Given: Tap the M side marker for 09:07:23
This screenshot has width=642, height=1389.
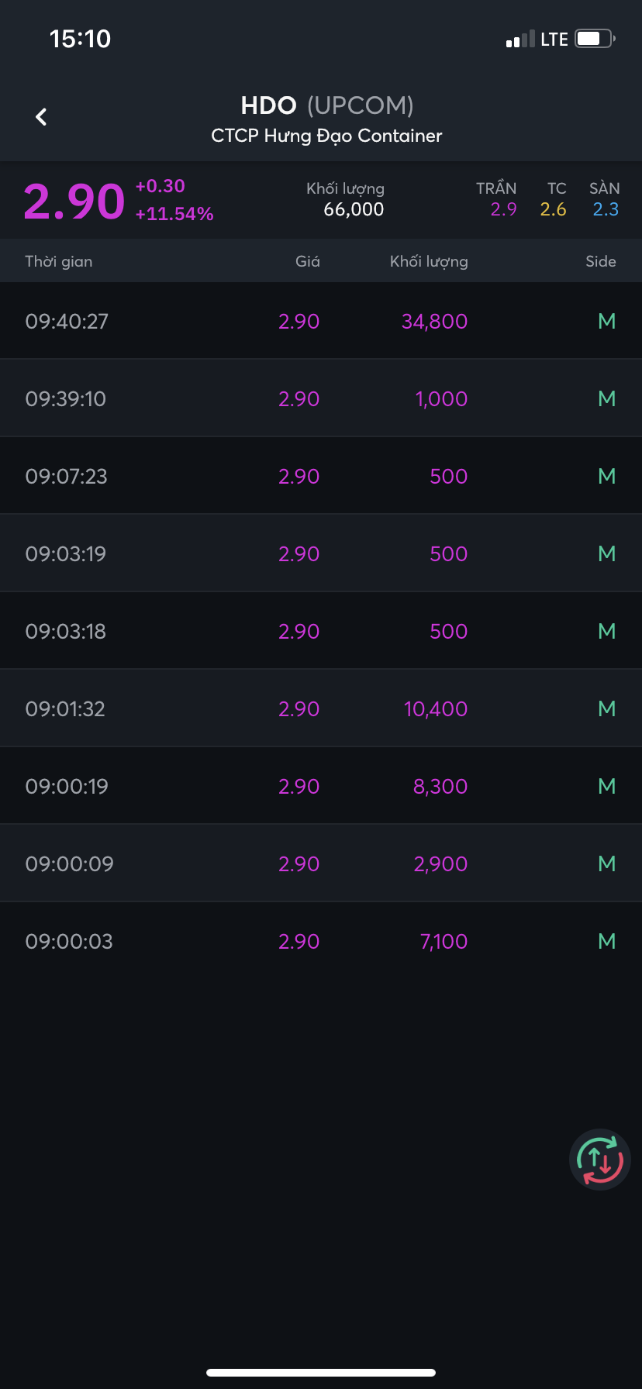Looking at the screenshot, I should pos(606,476).
